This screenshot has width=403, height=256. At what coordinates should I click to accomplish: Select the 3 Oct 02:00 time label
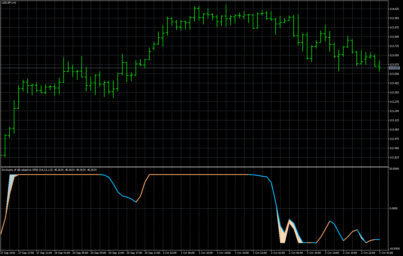(x=386, y=253)
